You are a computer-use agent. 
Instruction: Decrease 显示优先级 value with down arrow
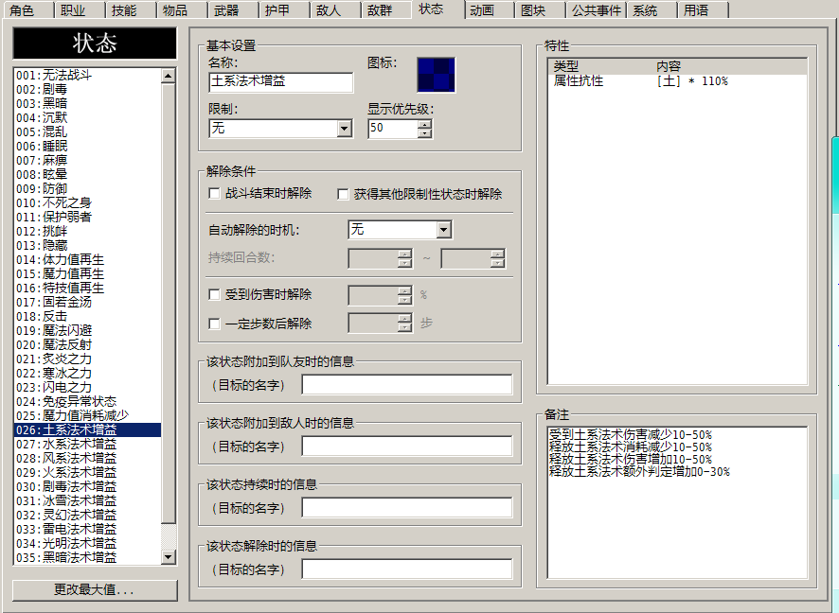pos(425,132)
